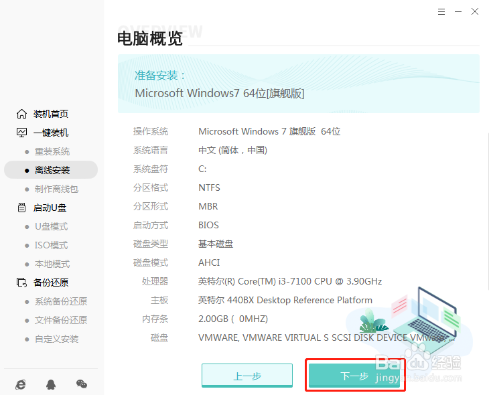Viewport: 489px width, 395px height.
Task: Click the boot mode value BIOS
Action: 208,225
